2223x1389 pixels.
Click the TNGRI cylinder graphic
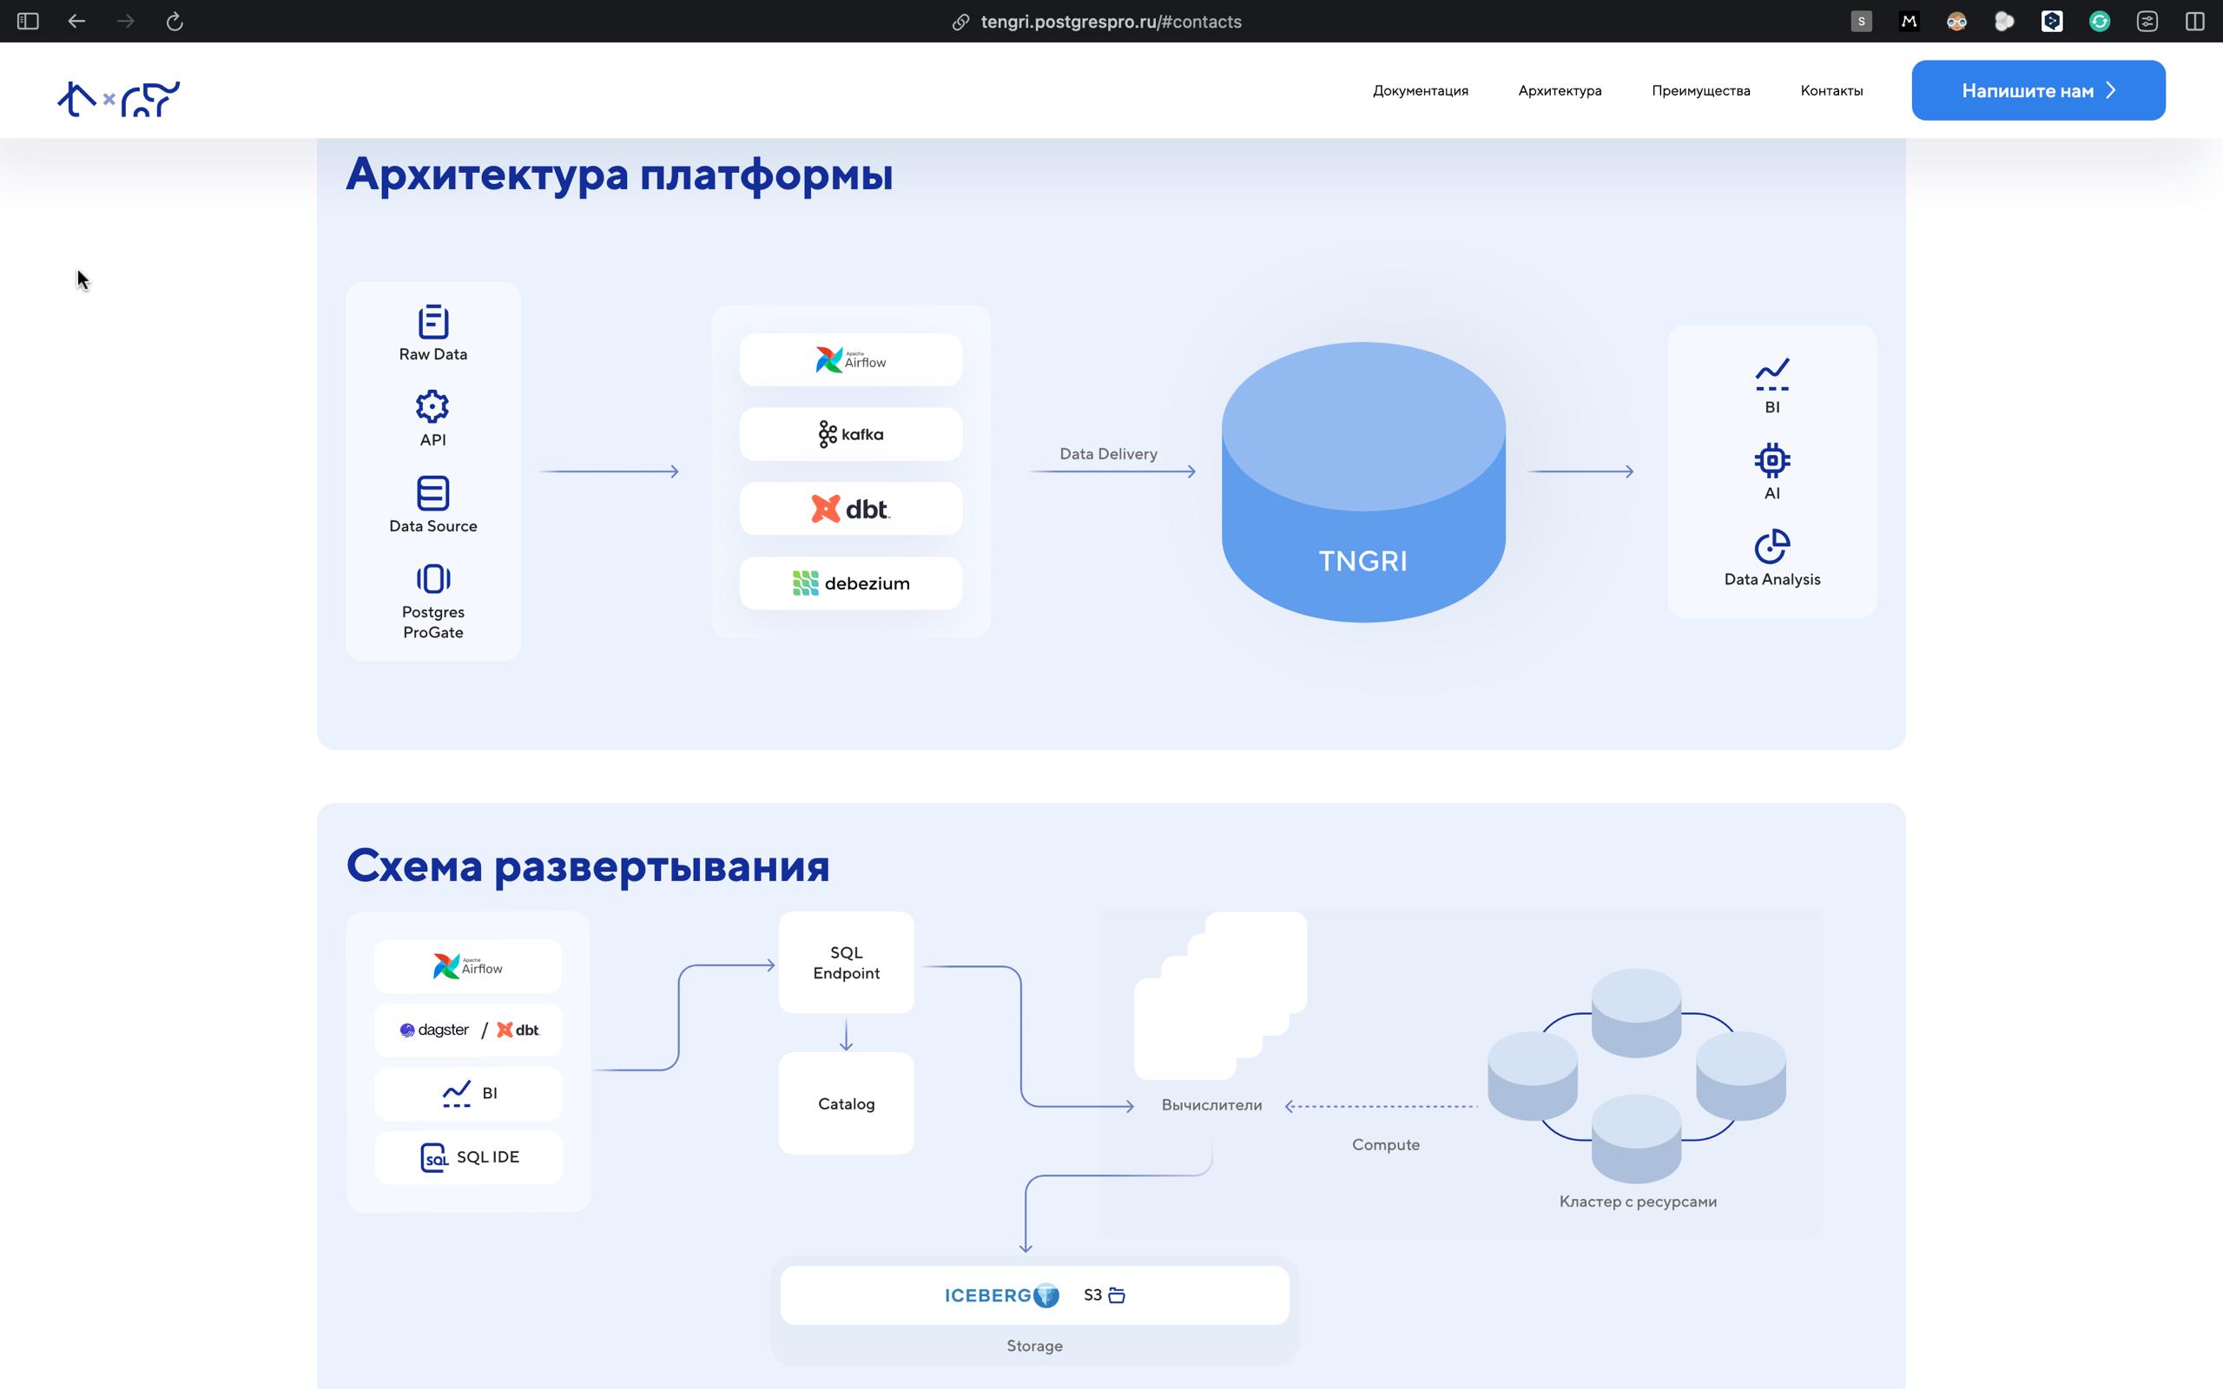(x=1363, y=483)
